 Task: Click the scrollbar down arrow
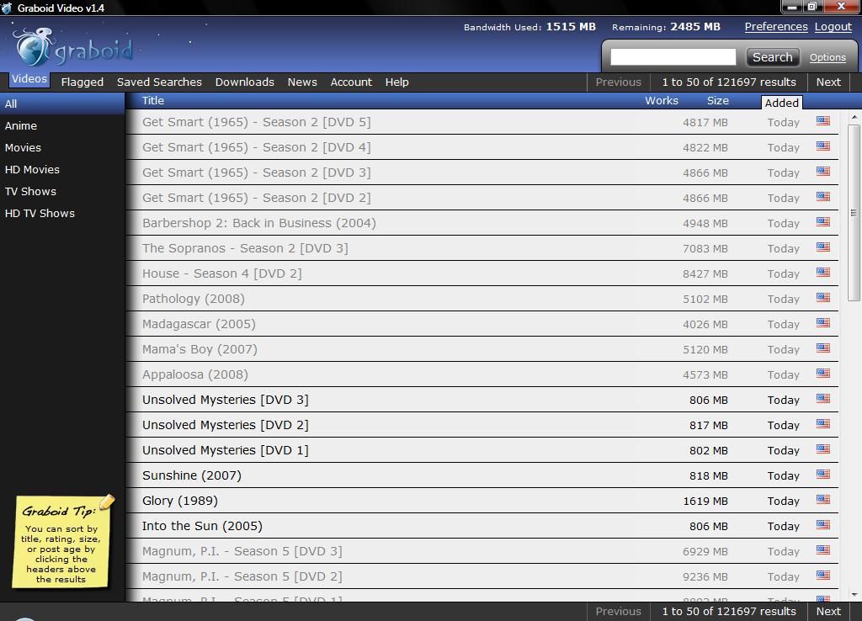tap(854, 594)
